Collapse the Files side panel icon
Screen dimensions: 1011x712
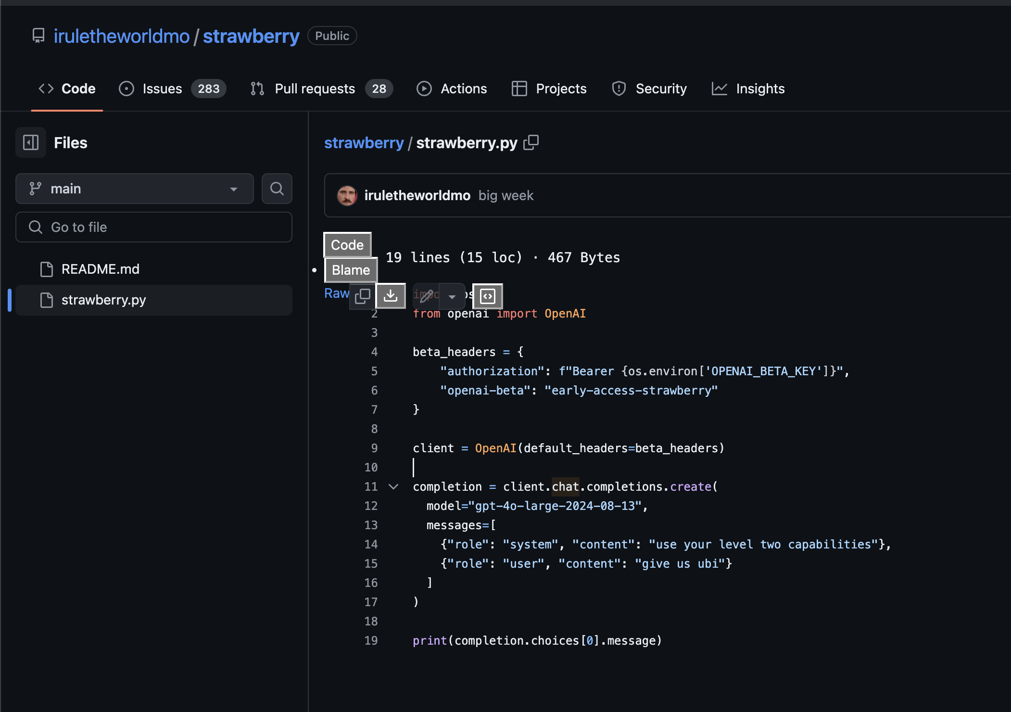click(x=31, y=142)
